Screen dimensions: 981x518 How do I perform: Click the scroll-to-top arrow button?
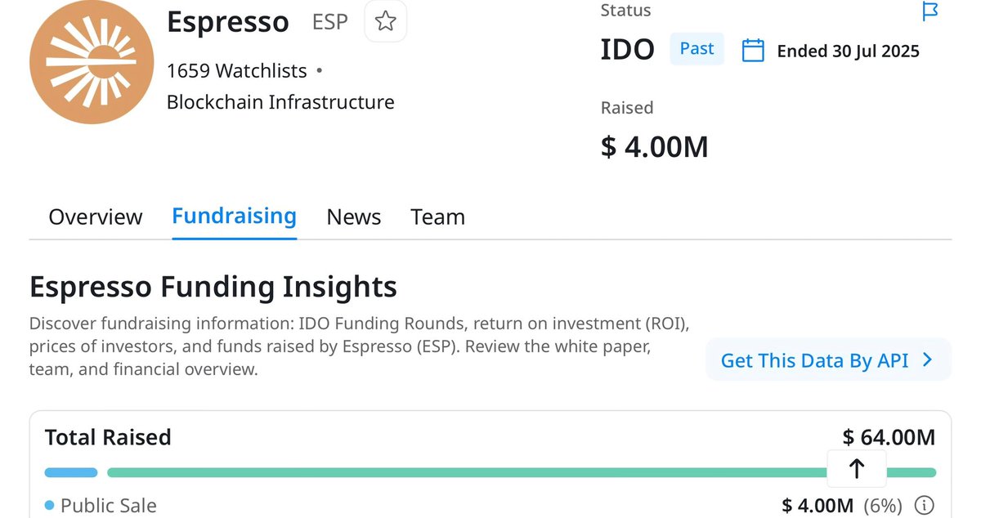coord(857,468)
